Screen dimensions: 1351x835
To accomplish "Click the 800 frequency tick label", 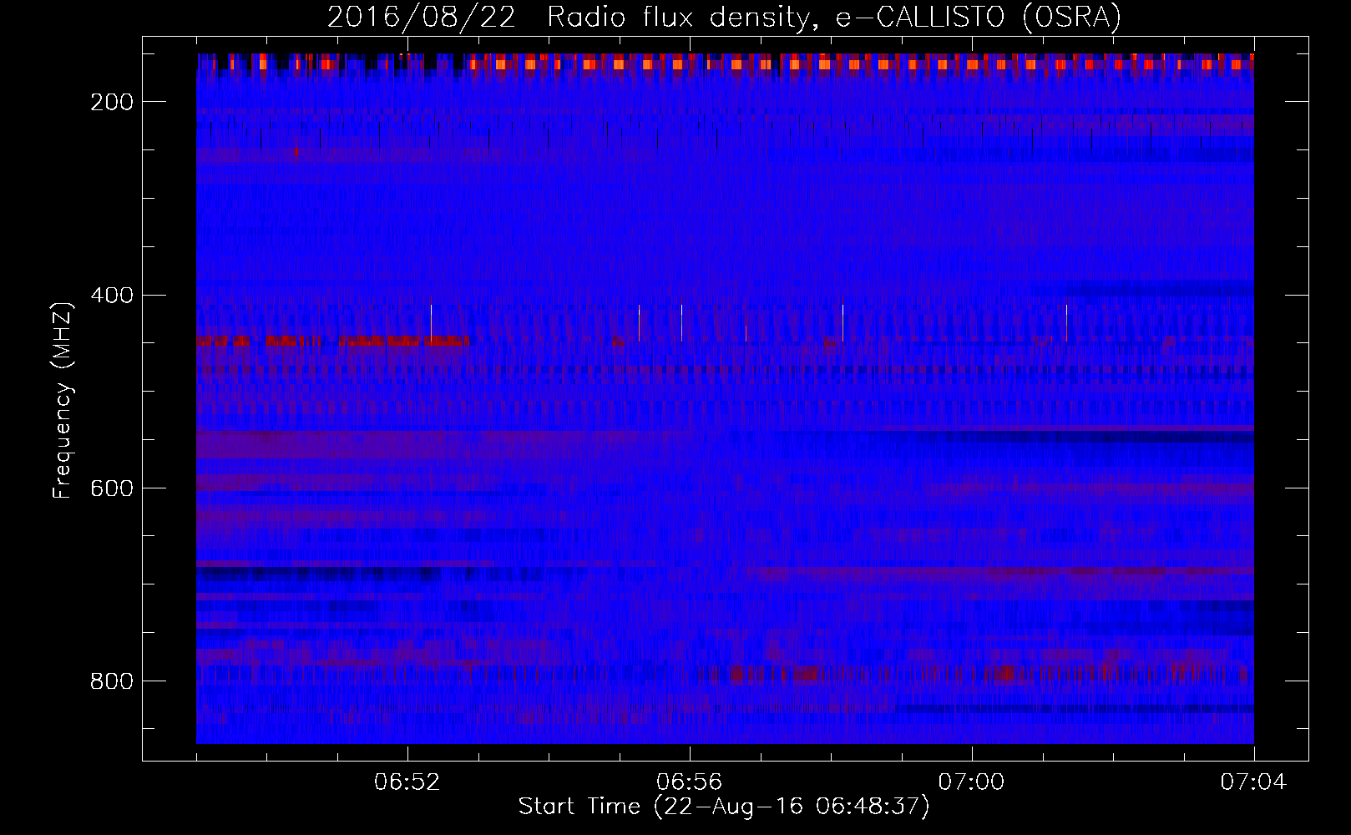I will pyautogui.click(x=112, y=681).
